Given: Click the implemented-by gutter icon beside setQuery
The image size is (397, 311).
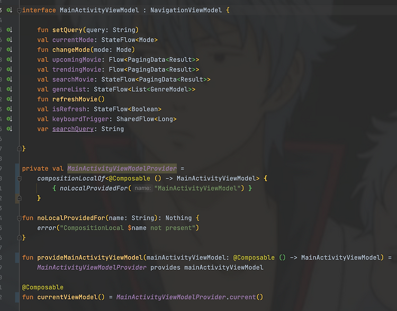Looking at the screenshot, I should pyautogui.click(x=10, y=30).
